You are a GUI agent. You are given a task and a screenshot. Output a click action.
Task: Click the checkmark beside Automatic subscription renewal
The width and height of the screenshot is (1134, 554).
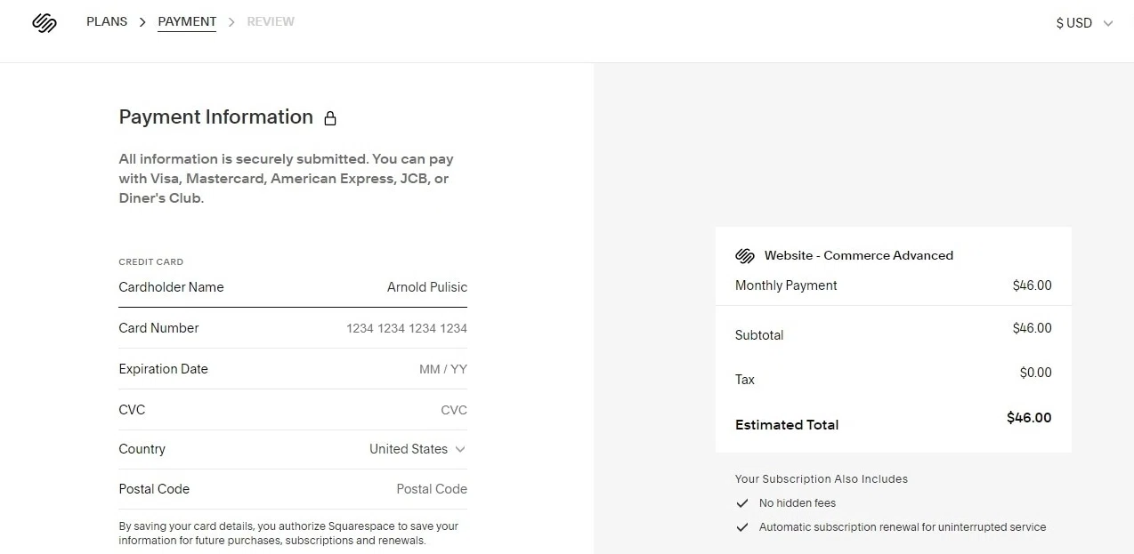742,527
